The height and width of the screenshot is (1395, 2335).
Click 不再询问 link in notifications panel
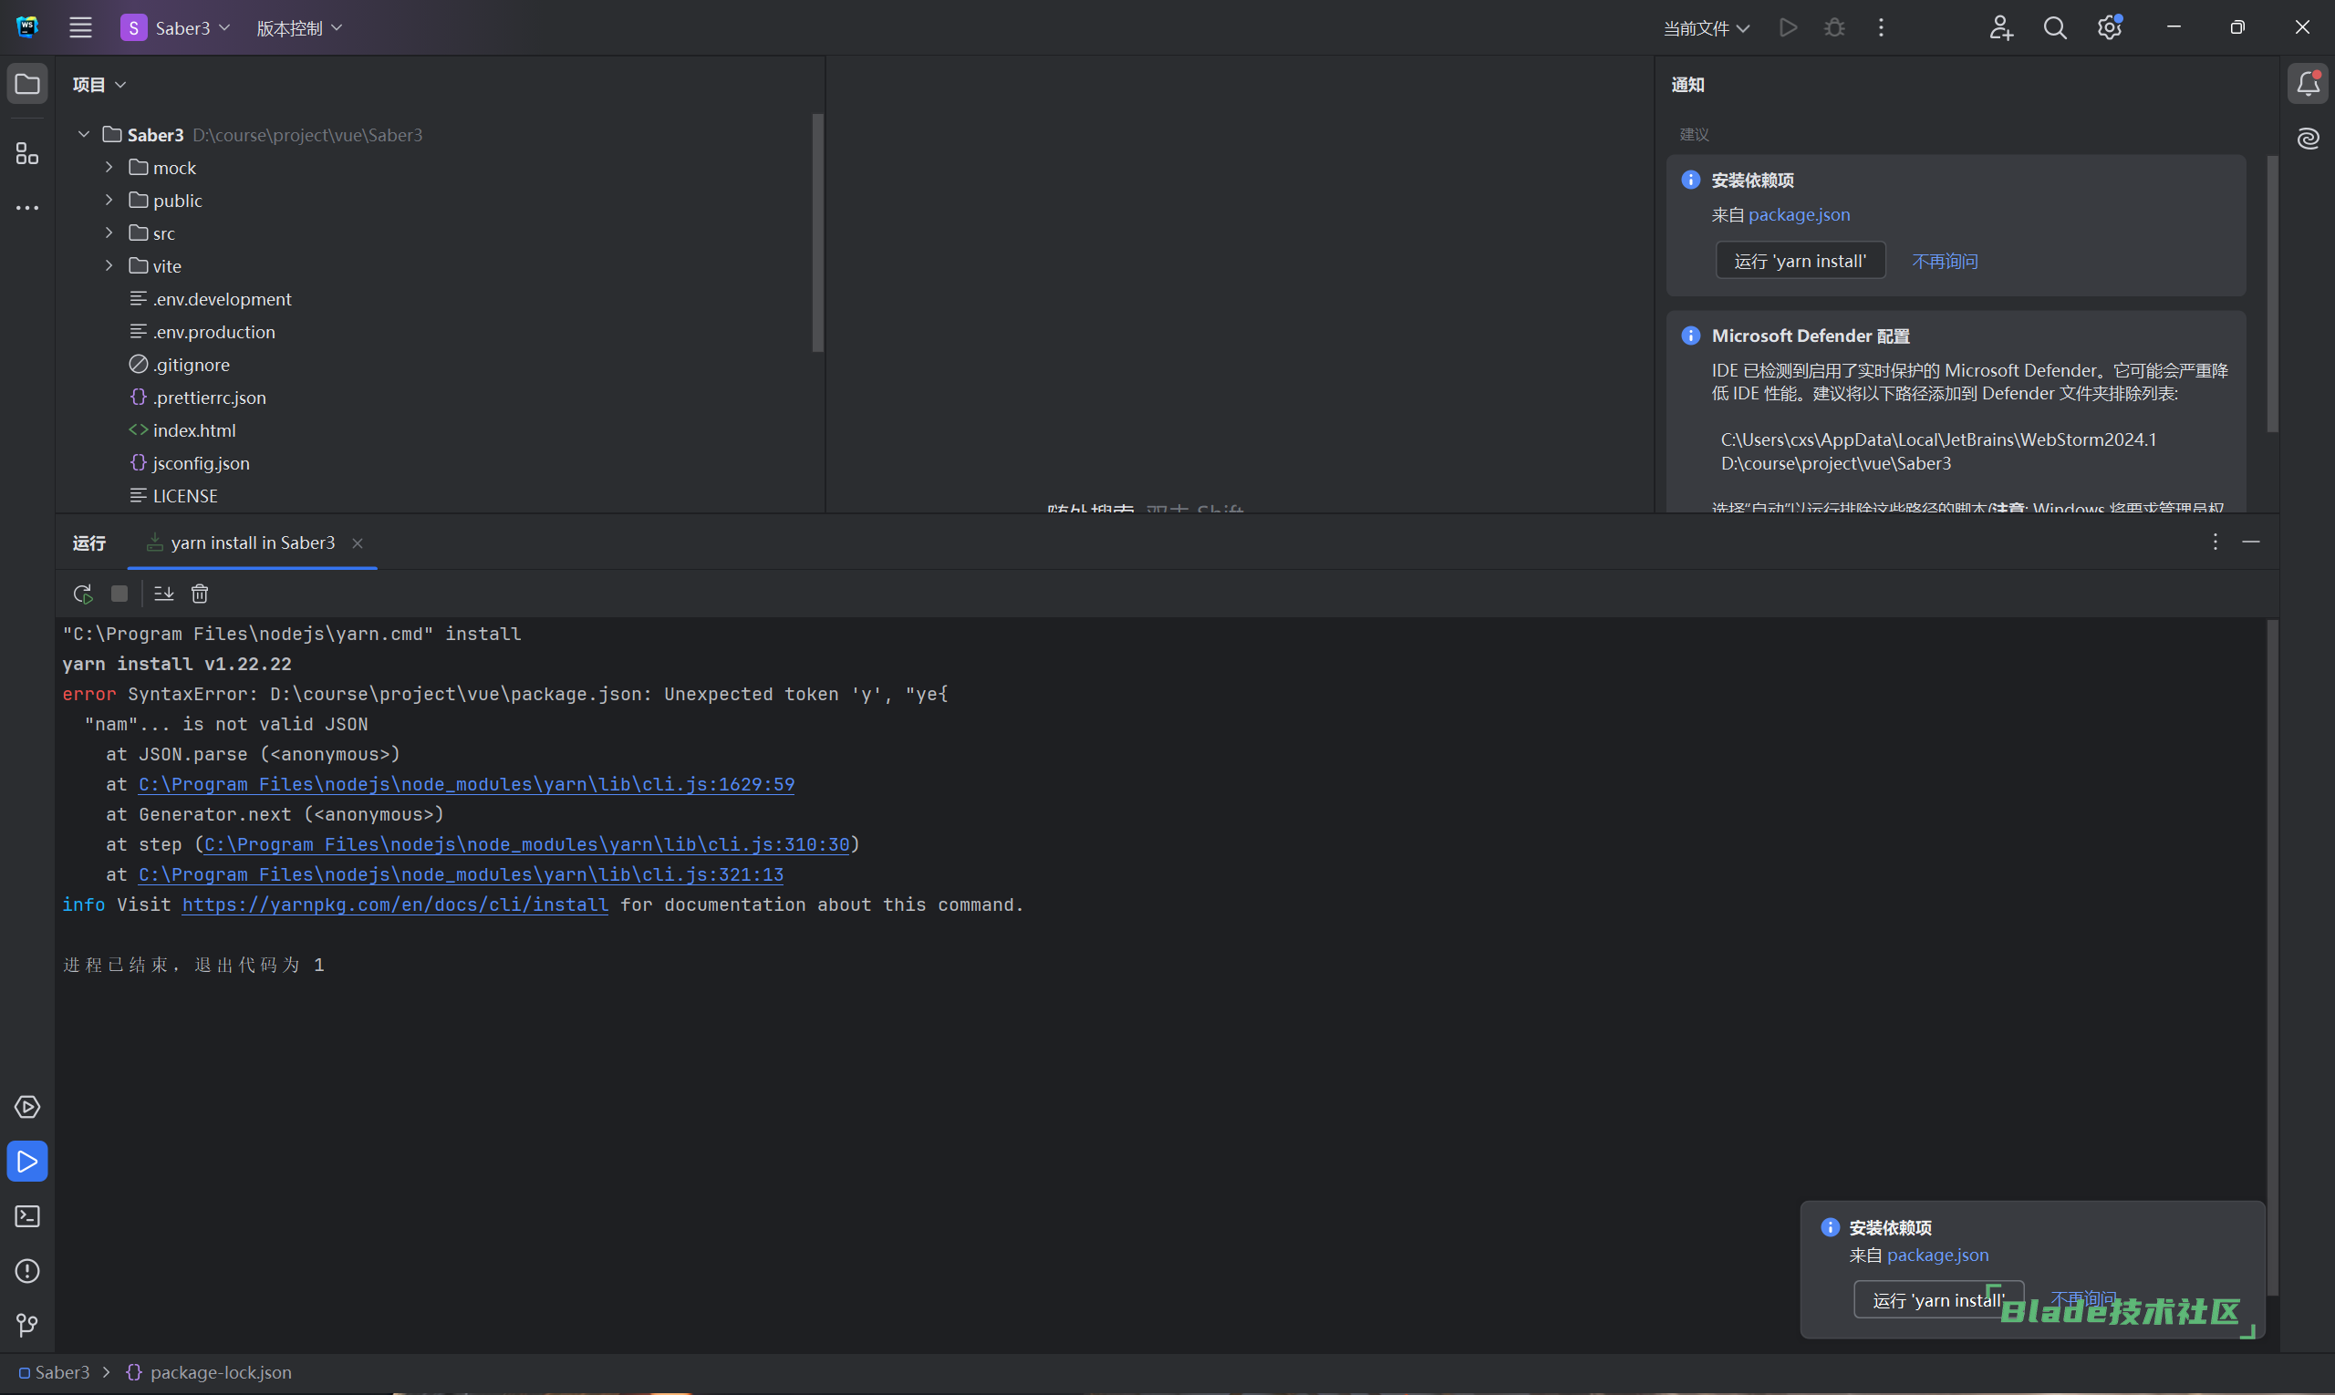[1945, 261]
